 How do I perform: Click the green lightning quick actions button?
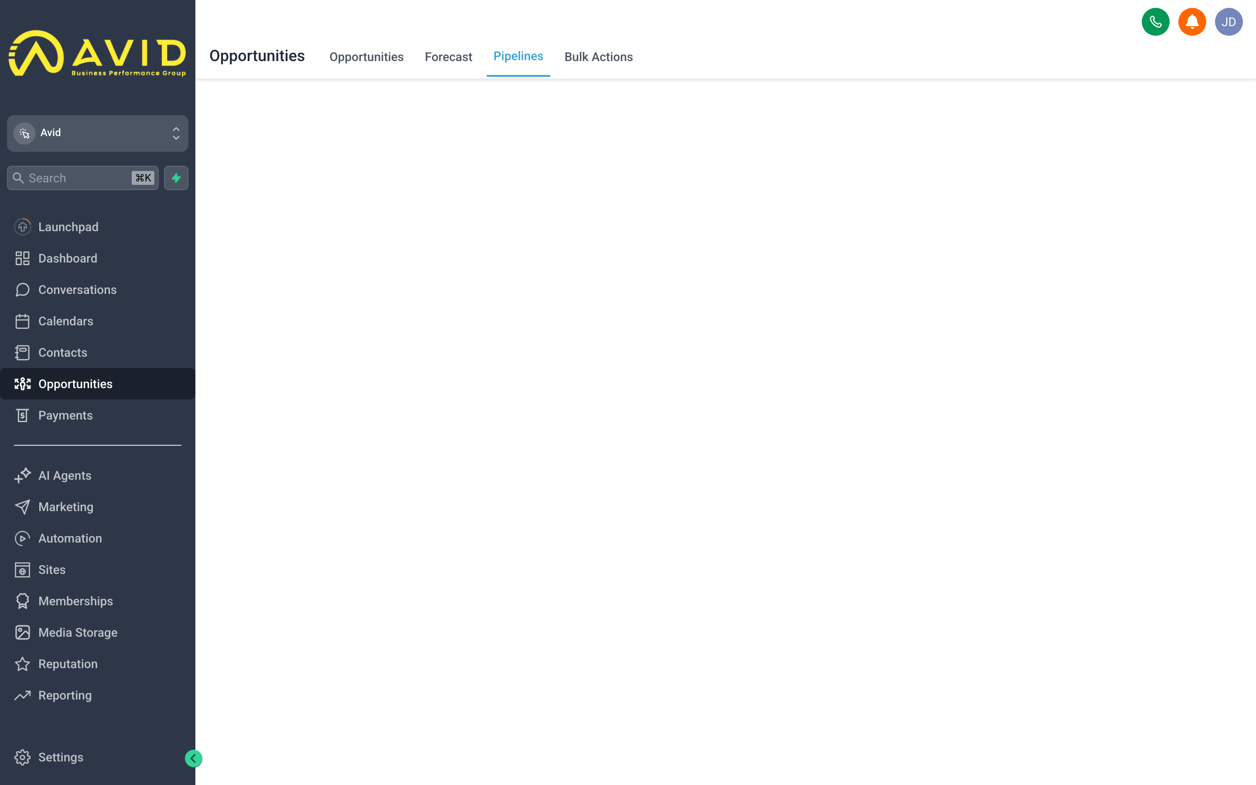[x=176, y=178]
